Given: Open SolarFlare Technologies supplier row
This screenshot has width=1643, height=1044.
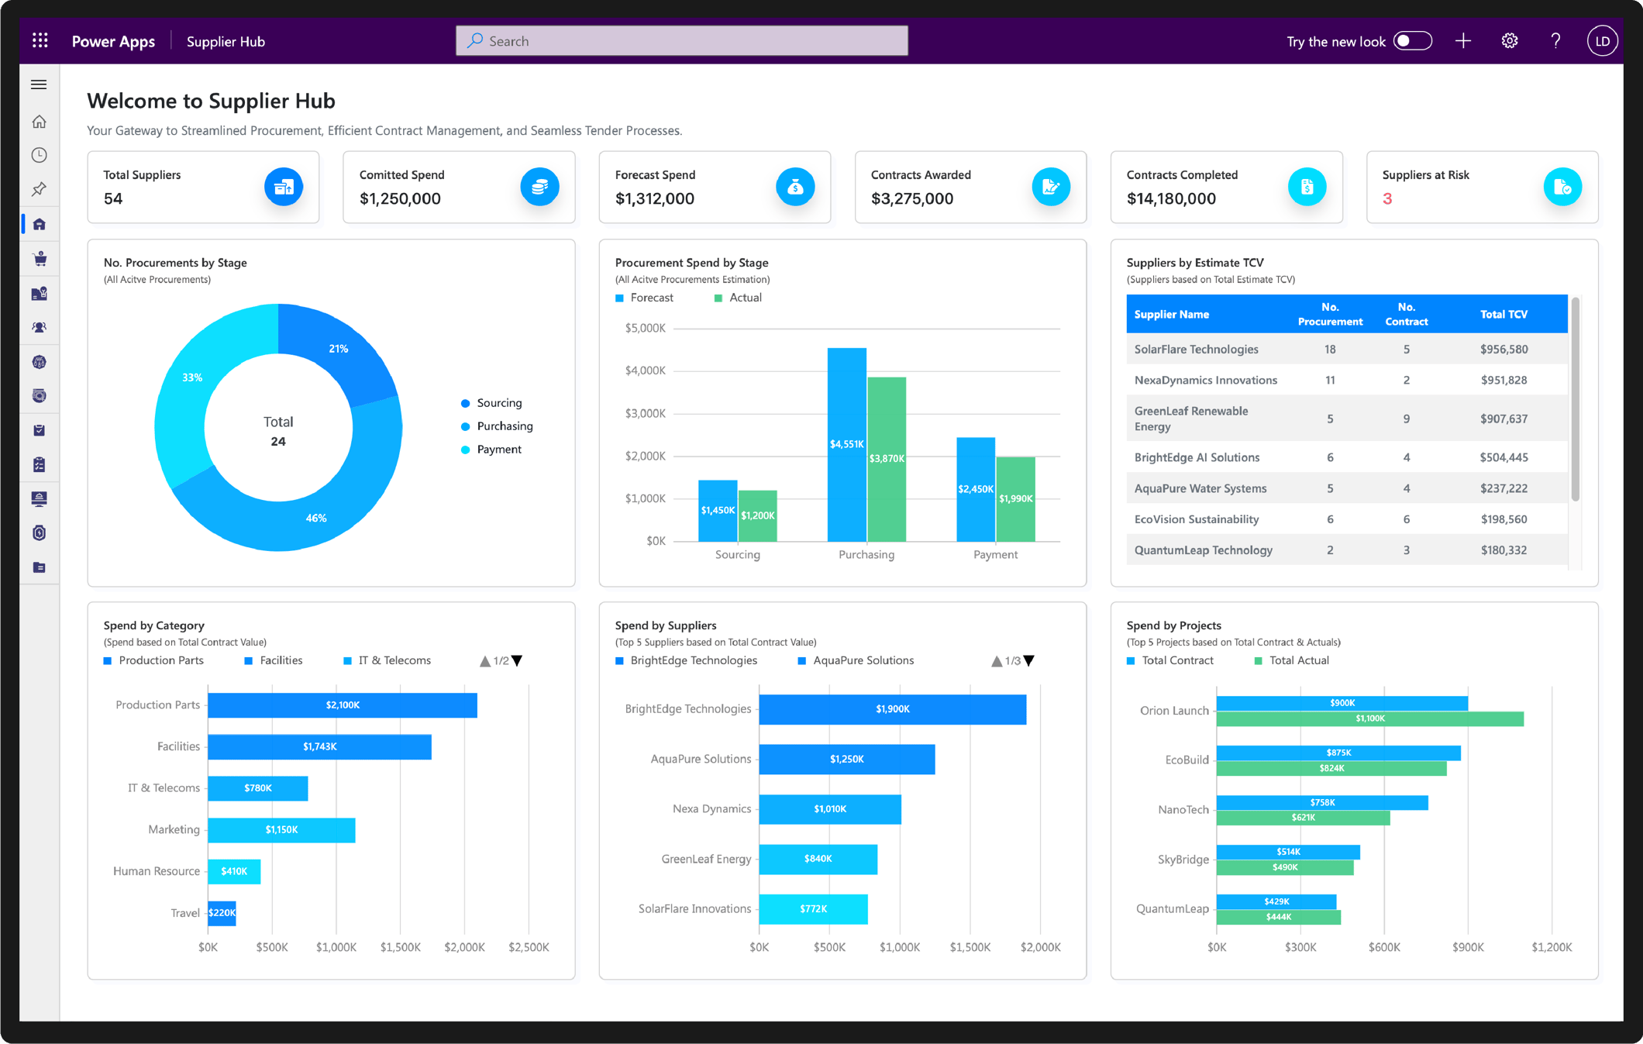Looking at the screenshot, I should [x=1347, y=350].
